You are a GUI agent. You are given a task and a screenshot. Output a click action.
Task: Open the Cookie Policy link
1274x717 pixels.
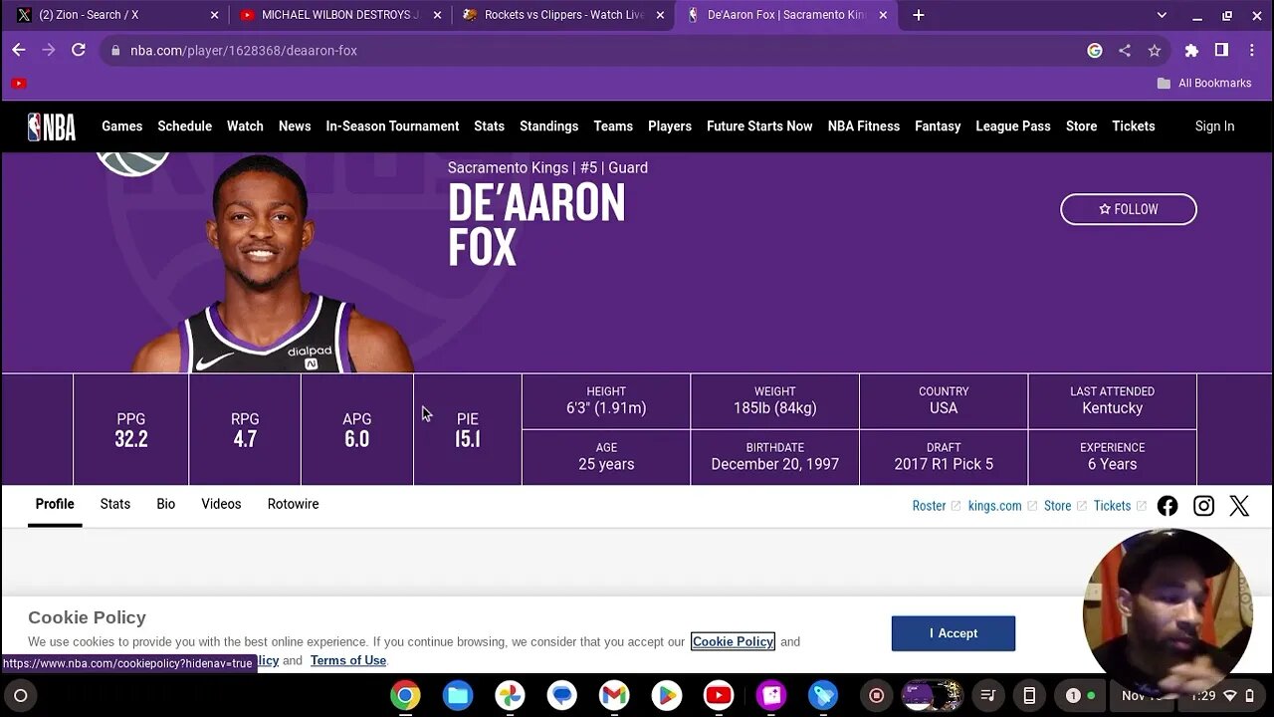pos(733,641)
